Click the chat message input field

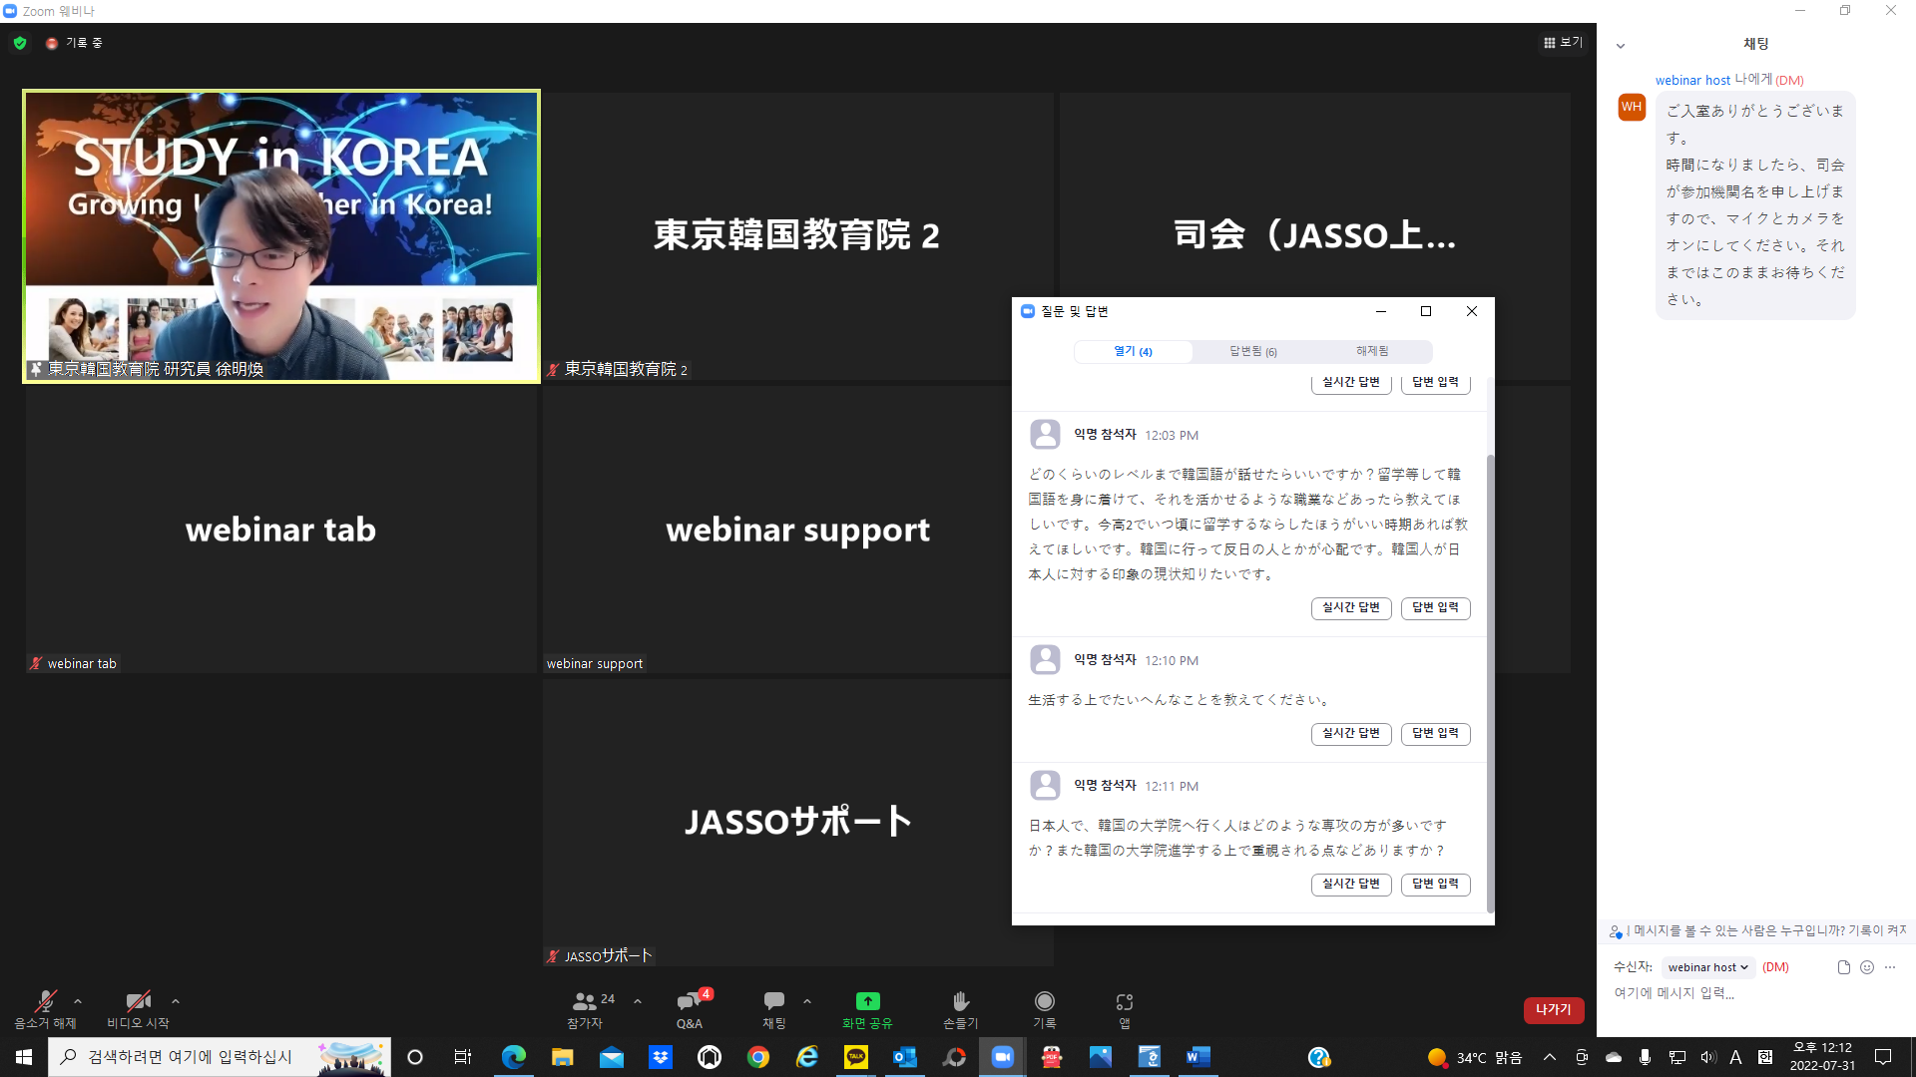1756,993
